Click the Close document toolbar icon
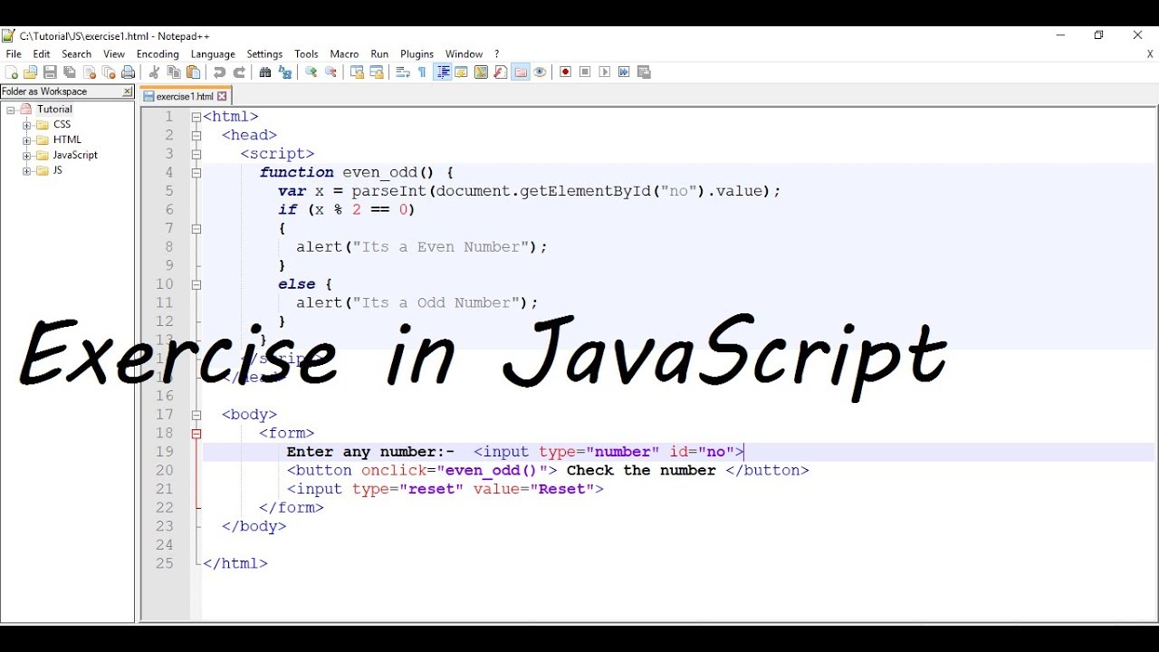The width and height of the screenshot is (1159, 652). [90, 72]
